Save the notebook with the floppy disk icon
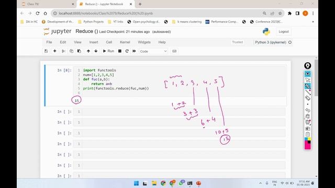The height and width of the screenshot is (188, 335). click(46, 51)
